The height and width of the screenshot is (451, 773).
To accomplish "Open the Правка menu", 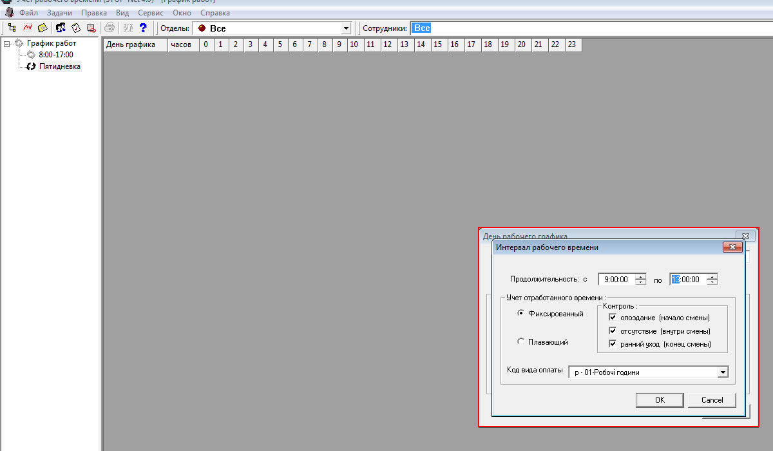I will coord(94,13).
